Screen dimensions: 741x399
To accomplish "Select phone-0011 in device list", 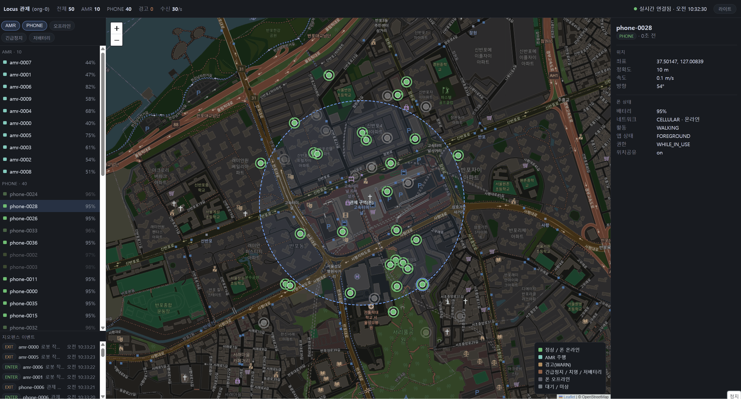I will tap(50, 279).
